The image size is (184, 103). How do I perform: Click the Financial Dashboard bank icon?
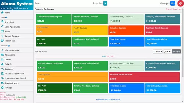click(x=2, y=73)
